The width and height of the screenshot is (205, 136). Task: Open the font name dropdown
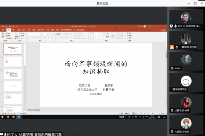(x=35, y=34)
